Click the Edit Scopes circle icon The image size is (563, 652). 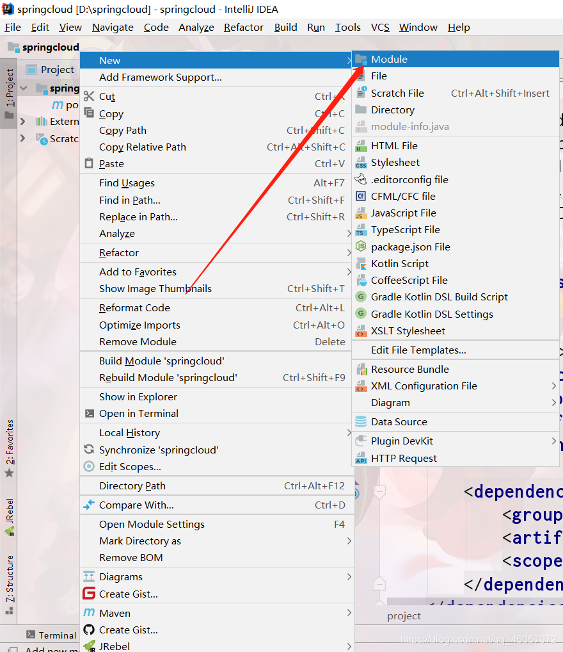tap(89, 466)
